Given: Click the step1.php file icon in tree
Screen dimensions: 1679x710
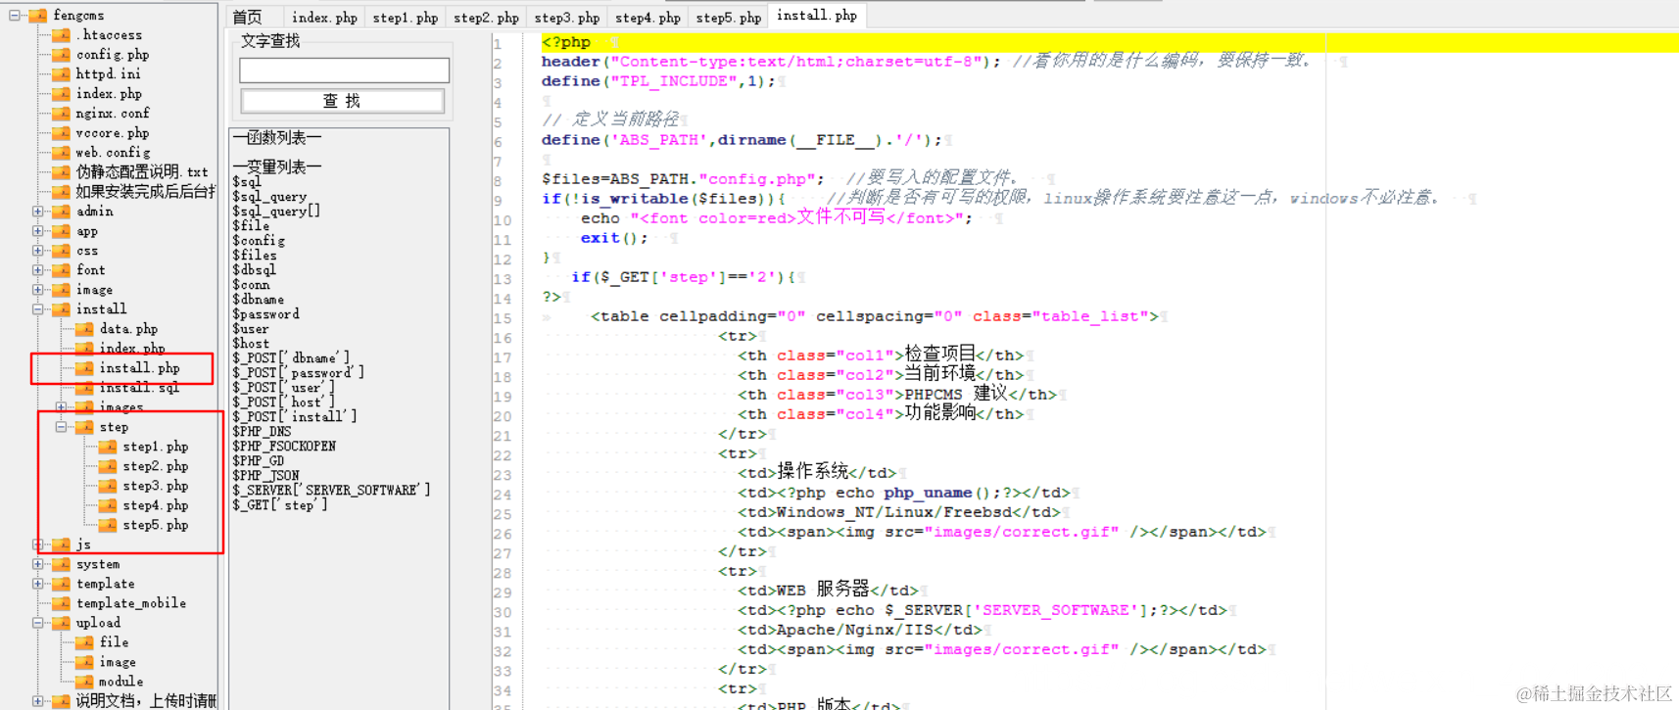Looking at the screenshot, I should 109,447.
